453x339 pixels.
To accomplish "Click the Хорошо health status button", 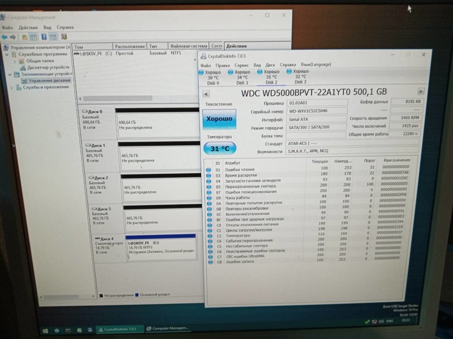I will (219, 119).
